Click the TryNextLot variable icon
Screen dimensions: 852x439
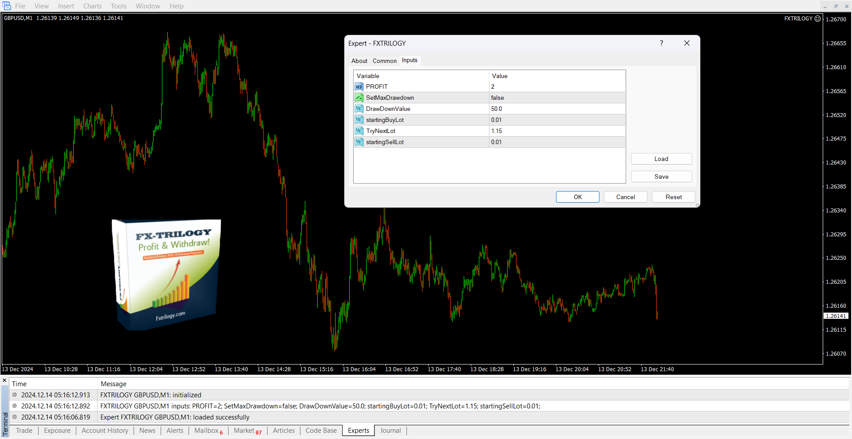pos(359,131)
